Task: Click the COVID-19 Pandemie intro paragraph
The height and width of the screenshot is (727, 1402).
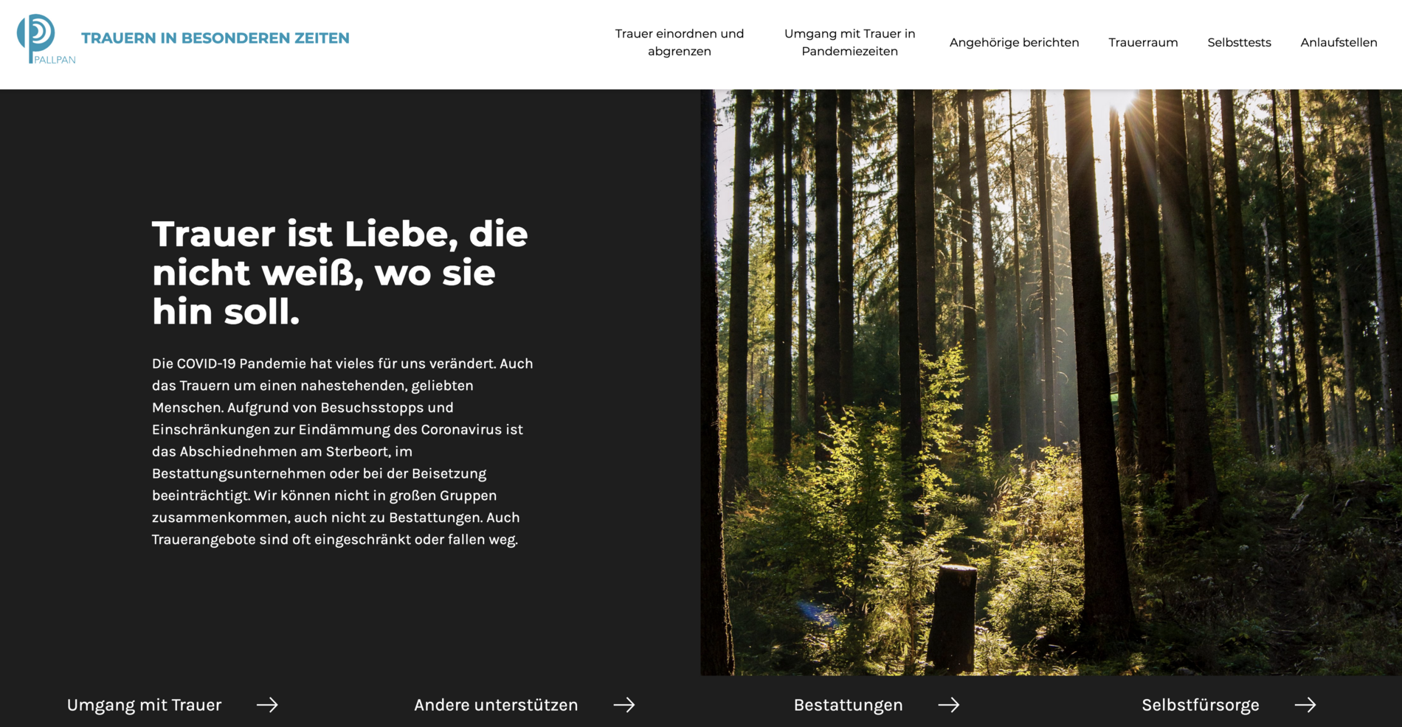Action: coord(342,451)
